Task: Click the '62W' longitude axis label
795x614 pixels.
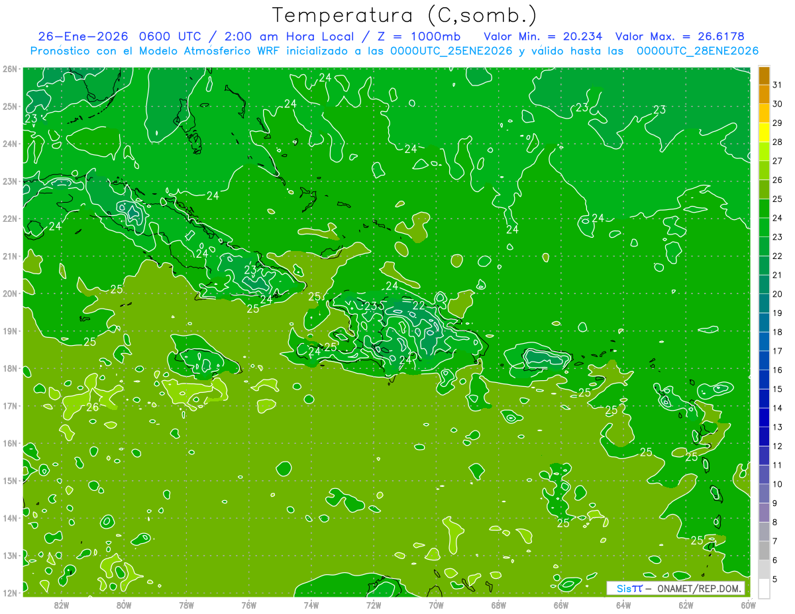Action: [x=686, y=605]
